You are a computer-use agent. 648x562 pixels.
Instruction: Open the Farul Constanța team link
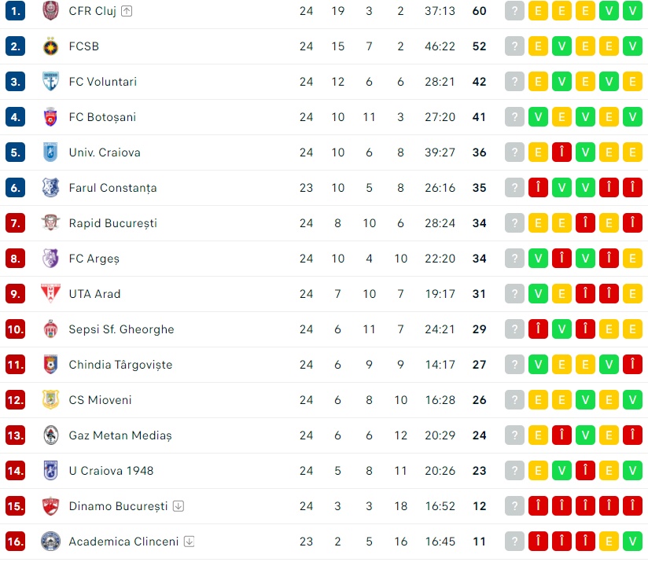pos(112,188)
